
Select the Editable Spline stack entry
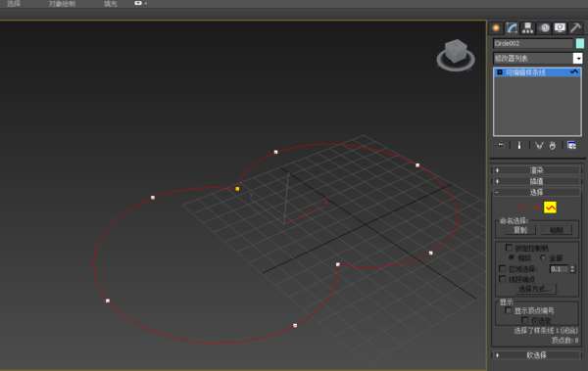point(537,72)
